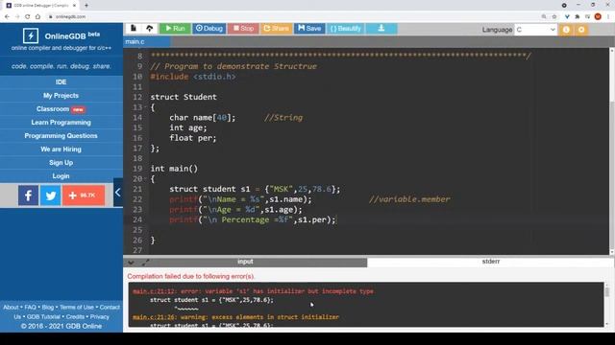Open the About link in footer

[11, 308]
